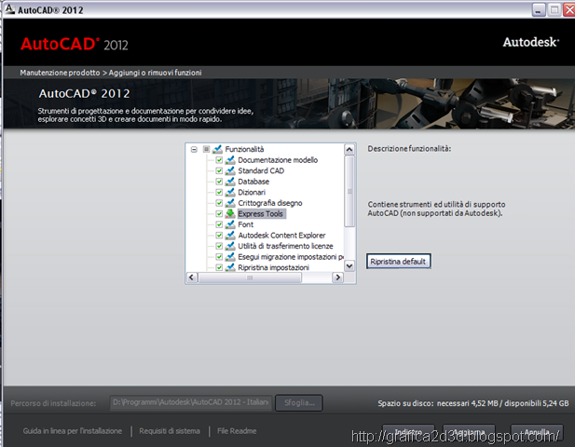
Task: Click the Funzionalità root feature icon
Action: pos(217,149)
